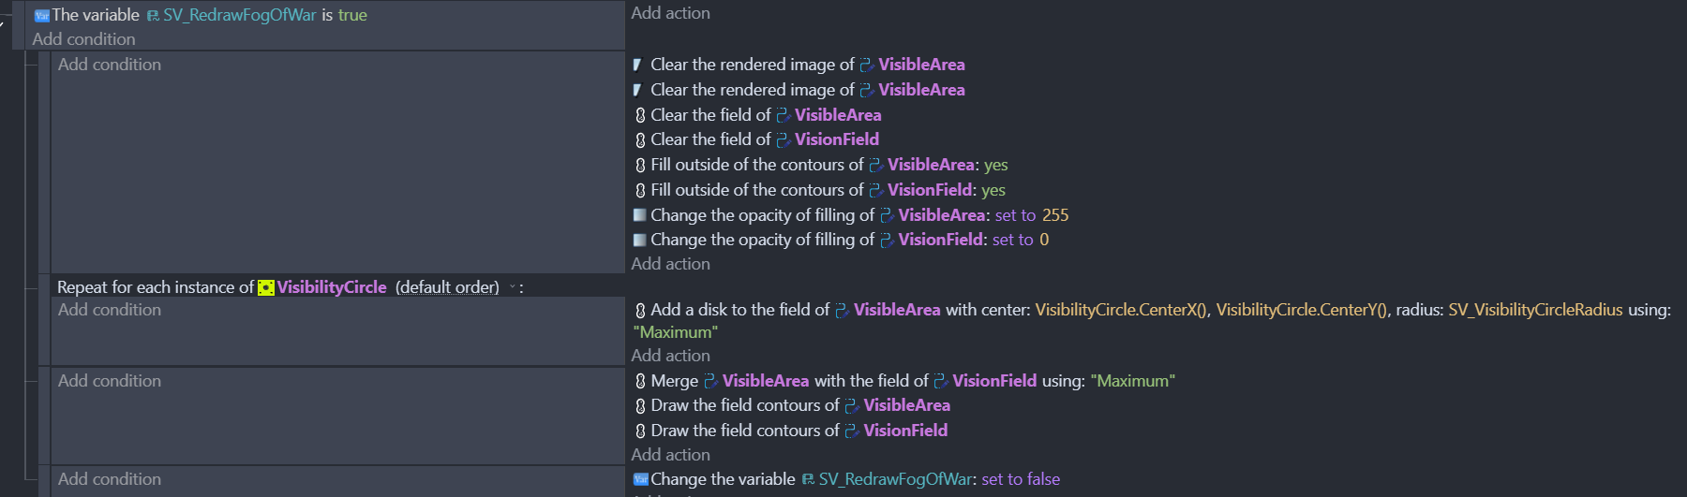The width and height of the screenshot is (1687, 497).
Task: Click "Add action" below the Add a disk action
Action: 670,356
